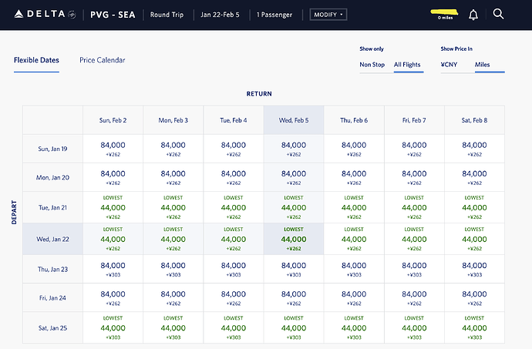This screenshot has width=532, height=349.
Task: Switch to Price Calendar tab
Action: pos(102,60)
